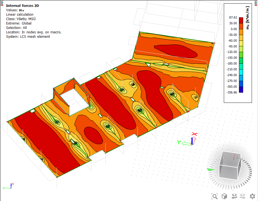Click the greyed-out next view (redo view) icon
This screenshot has width=258, height=201.
click(x=243, y=196)
